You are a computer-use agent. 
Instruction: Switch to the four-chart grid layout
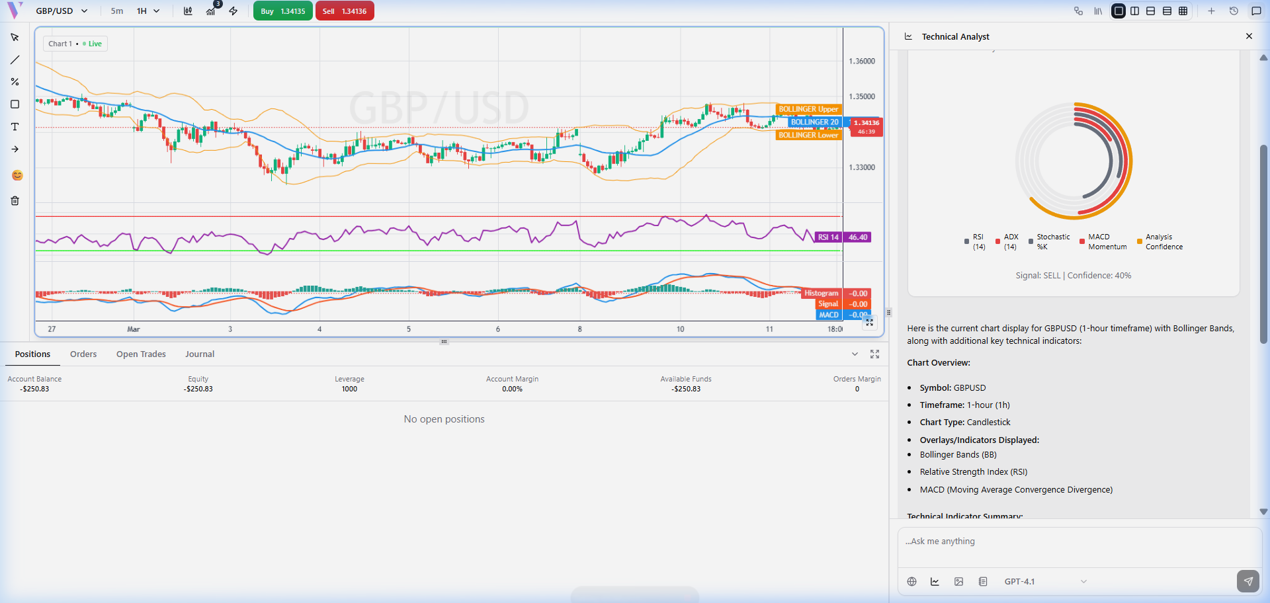pos(1183,11)
